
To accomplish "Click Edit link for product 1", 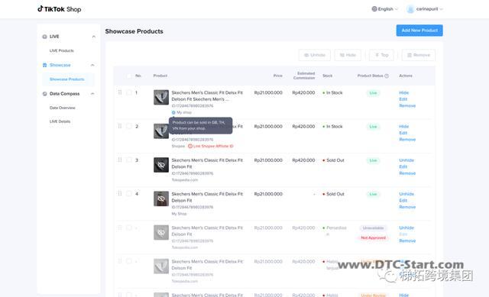I will coord(403,99).
